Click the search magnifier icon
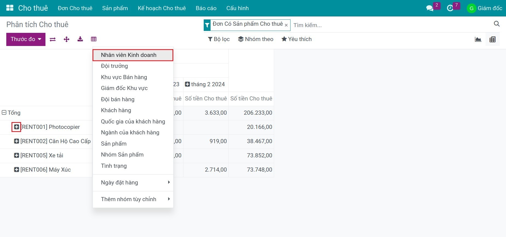This screenshot has width=506, height=237. pyautogui.click(x=497, y=24)
